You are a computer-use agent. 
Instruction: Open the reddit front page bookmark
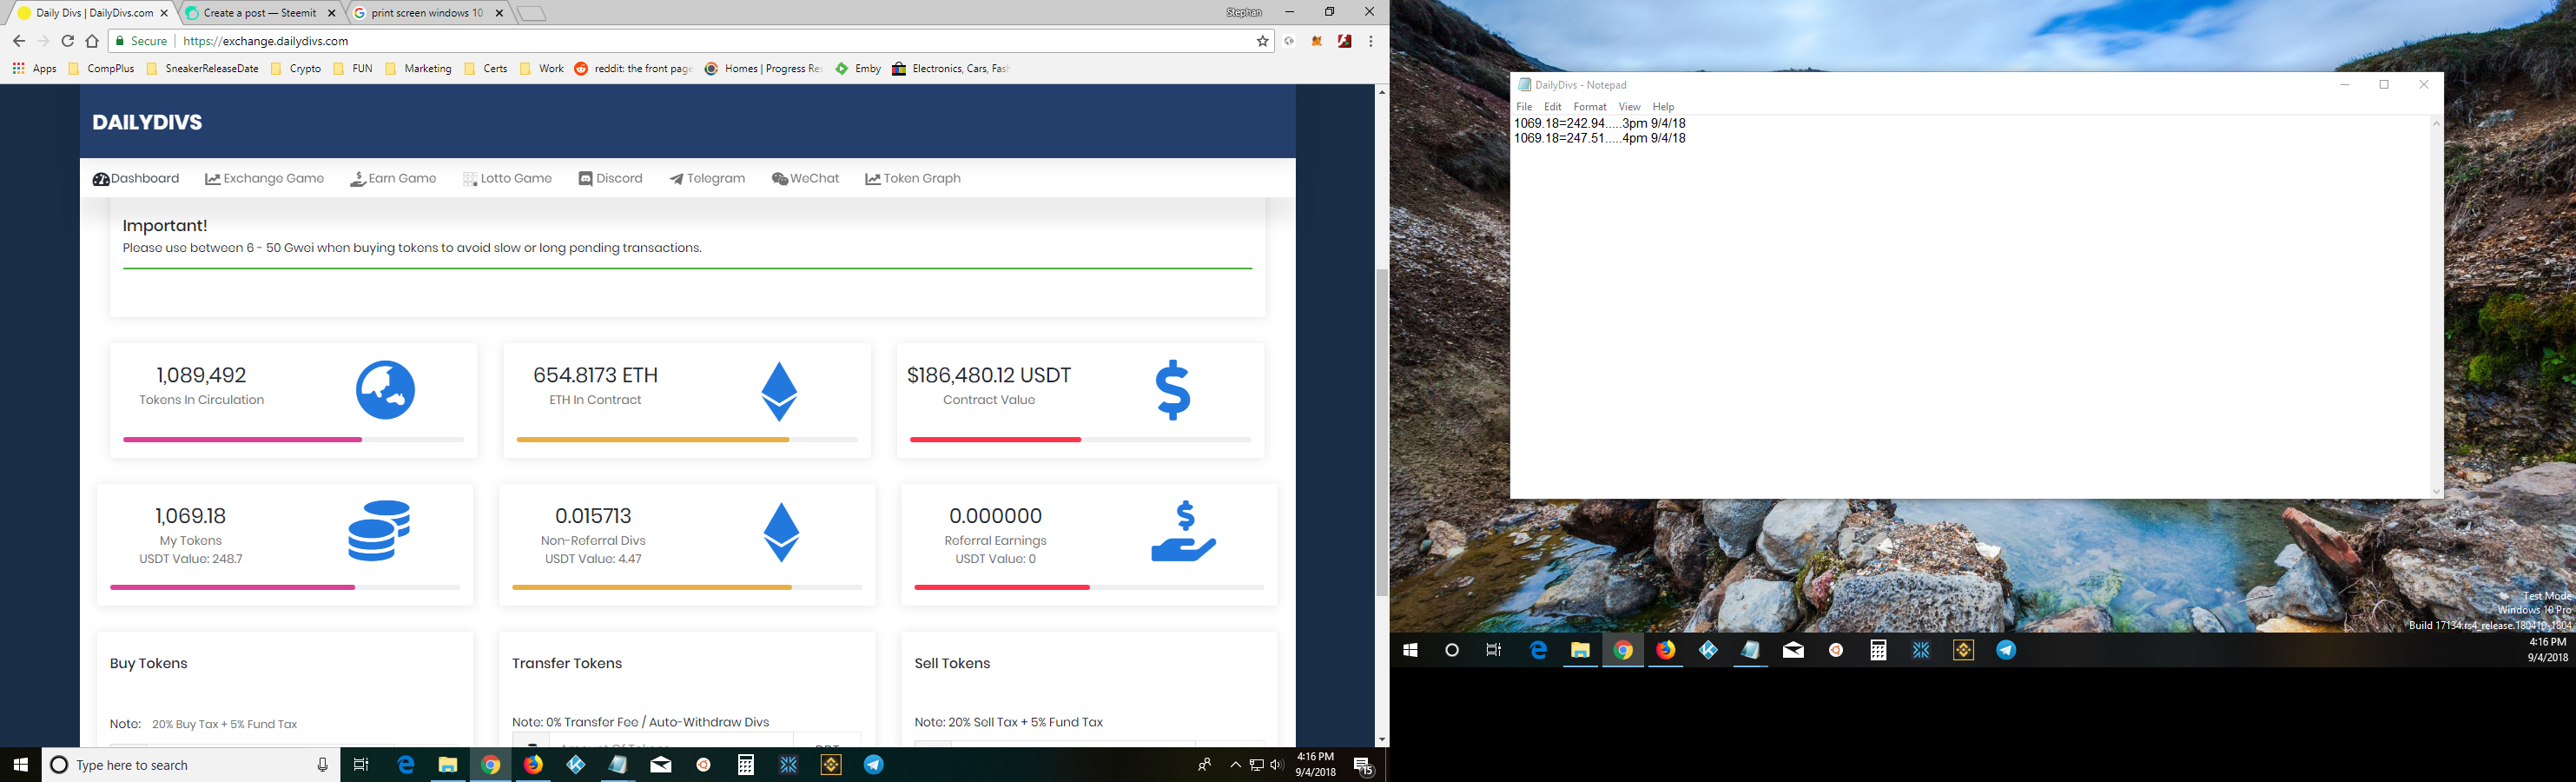click(x=634, y=69)
